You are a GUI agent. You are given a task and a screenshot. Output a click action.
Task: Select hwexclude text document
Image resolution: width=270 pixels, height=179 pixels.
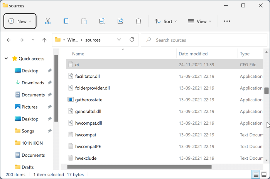click(x=164, y=158)
